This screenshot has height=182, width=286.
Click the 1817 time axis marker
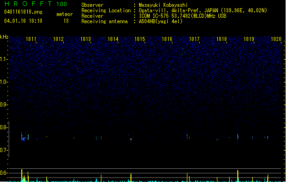194,39
